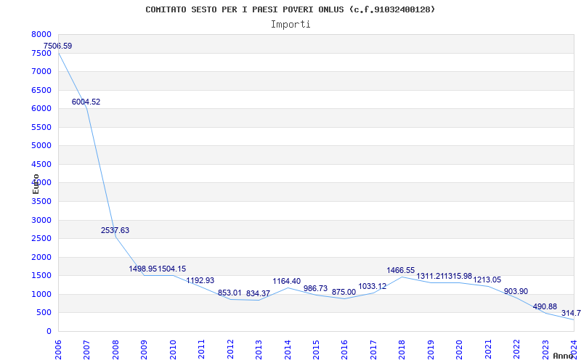Click the x-axis year 2016

pyautogui.click(x=344, y=350)
